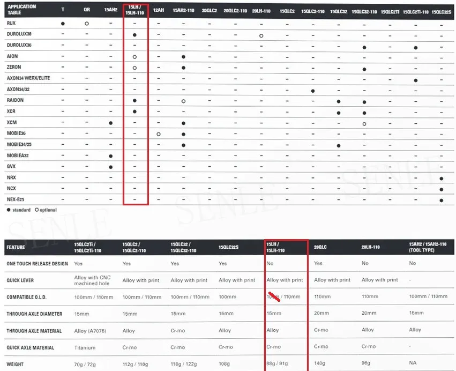
Task: Select the XCM row label
Action: point(12,122)
